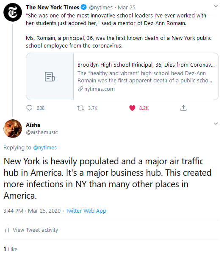This screenshot has height=253, width=224.
Task: Click the bar chart activity icon
Action: coord(7,230)
